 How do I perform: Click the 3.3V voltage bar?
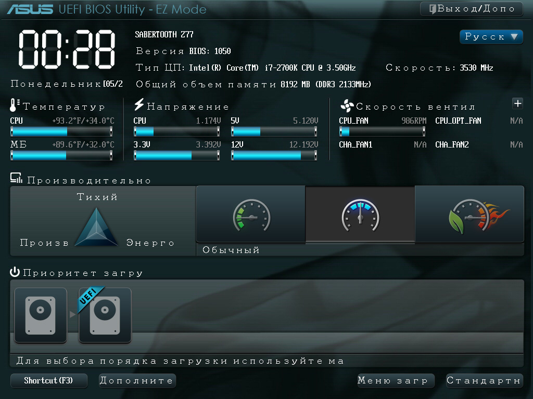177,155
